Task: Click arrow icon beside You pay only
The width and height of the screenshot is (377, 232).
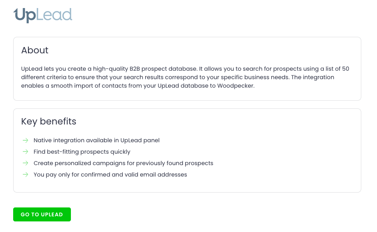Action: (x=25, y=174)
